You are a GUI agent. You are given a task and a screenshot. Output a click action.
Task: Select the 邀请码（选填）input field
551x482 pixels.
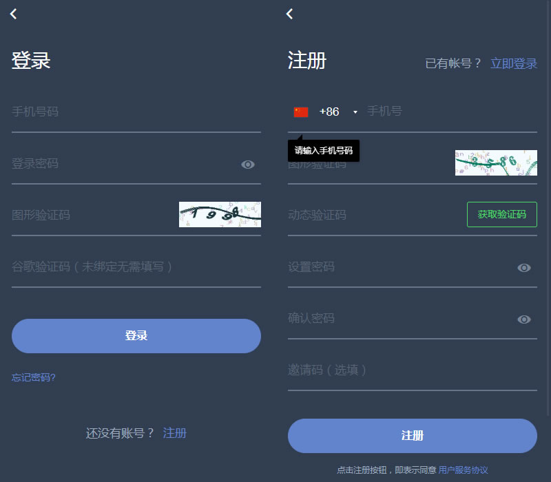pyautogui.click(x=412, y=370)
